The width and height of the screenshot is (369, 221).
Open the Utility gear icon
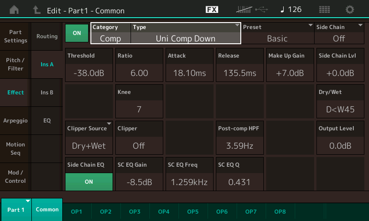coord(350,10)
